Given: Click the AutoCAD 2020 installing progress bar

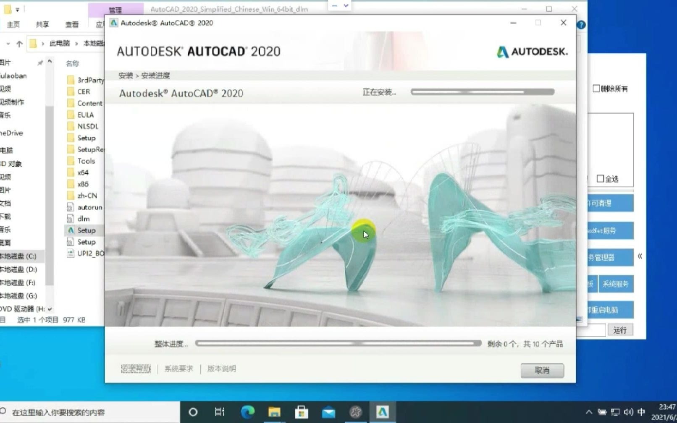Looking at the screenshot, I should click(x=483, y=91).
